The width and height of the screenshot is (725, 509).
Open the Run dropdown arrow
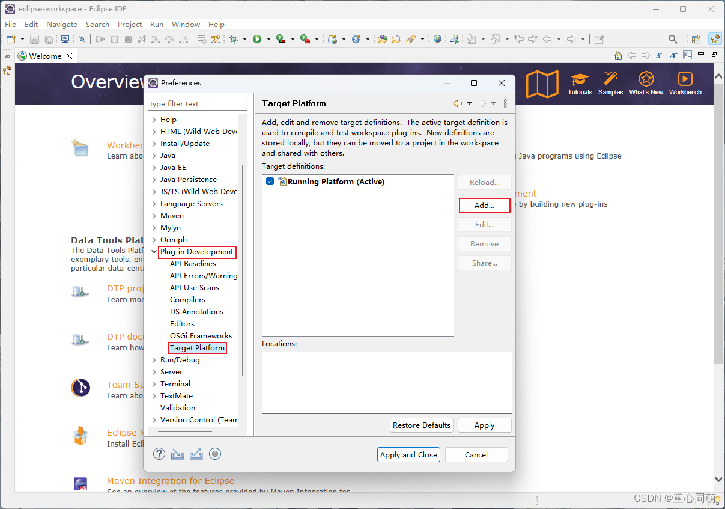[268, 40]
